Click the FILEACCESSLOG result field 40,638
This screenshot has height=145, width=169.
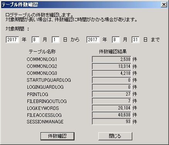pos(112,115)
